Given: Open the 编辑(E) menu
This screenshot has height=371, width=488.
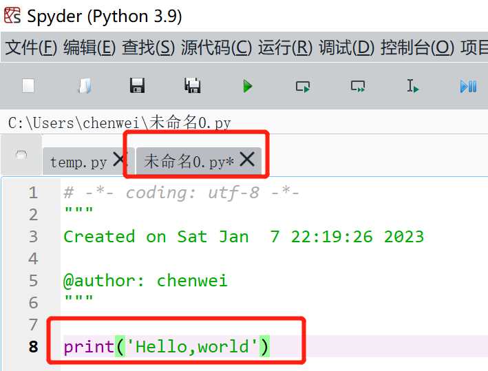Looking at the screenshot, I should [x=89, y=47].
